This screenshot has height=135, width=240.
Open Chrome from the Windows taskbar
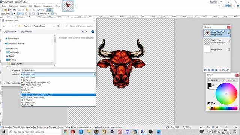point(65,132)
